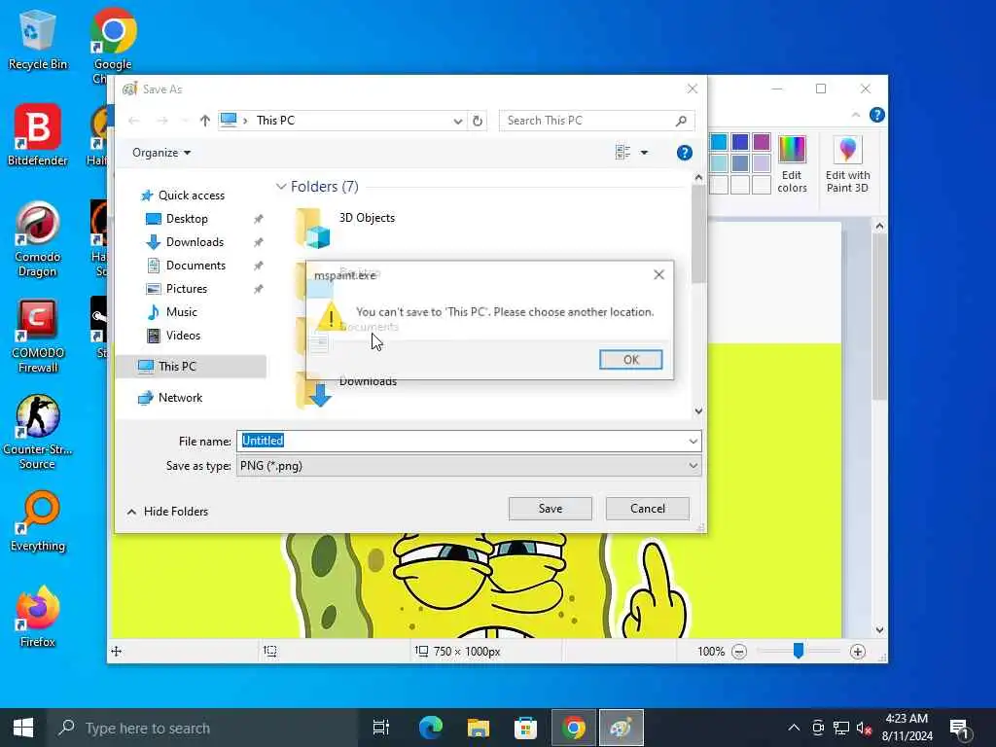Click the This PC computer icon in address bar
996x747 pixels.
229,120
